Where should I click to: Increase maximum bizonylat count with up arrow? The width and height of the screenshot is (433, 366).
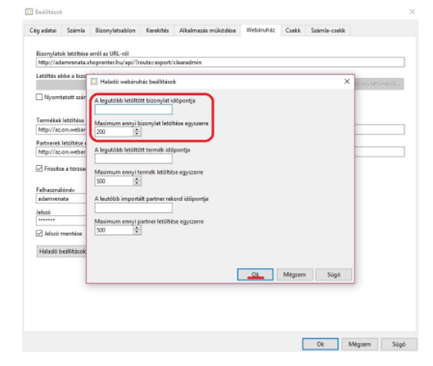[137, 129]
